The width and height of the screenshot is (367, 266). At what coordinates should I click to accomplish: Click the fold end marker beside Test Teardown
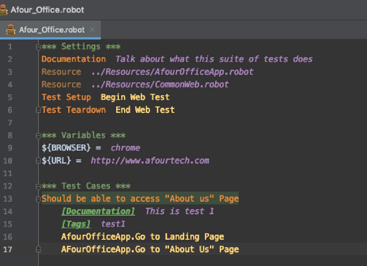[x=39, y=109]
